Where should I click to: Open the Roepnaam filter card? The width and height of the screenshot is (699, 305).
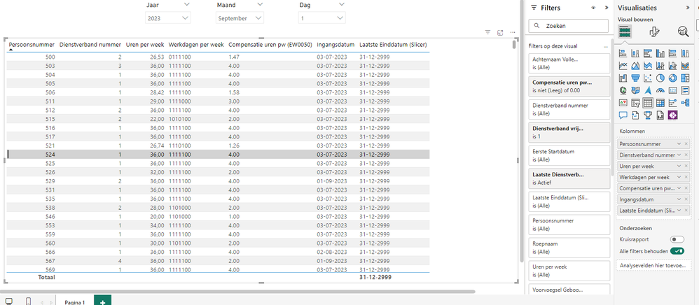coord(569,248)
